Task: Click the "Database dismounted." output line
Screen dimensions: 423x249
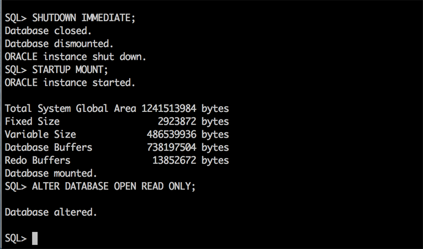Action: (59, 44)
